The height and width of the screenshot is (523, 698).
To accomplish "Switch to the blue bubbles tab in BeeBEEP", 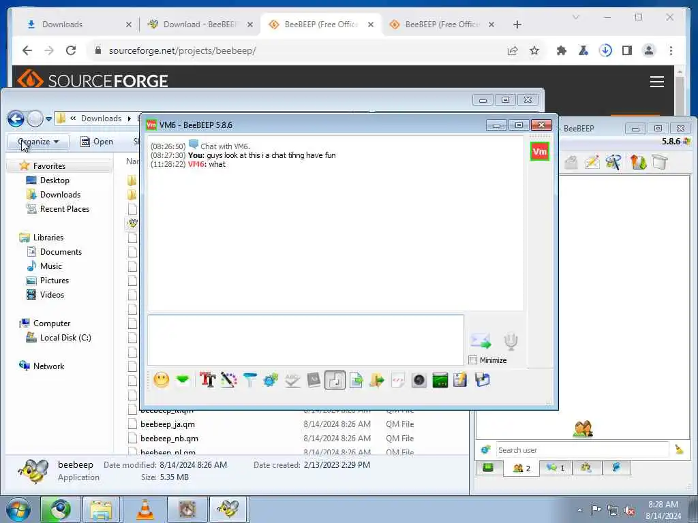I will 616,467.
